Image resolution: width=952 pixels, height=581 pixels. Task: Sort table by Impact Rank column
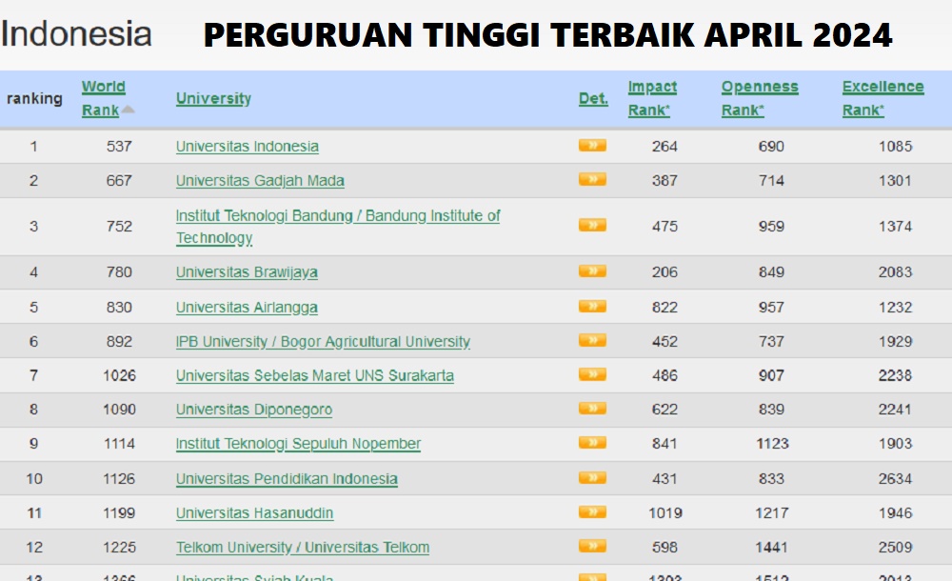click(652, 98)
